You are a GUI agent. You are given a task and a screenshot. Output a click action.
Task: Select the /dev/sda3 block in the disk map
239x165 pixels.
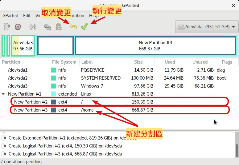coord(23,46)
